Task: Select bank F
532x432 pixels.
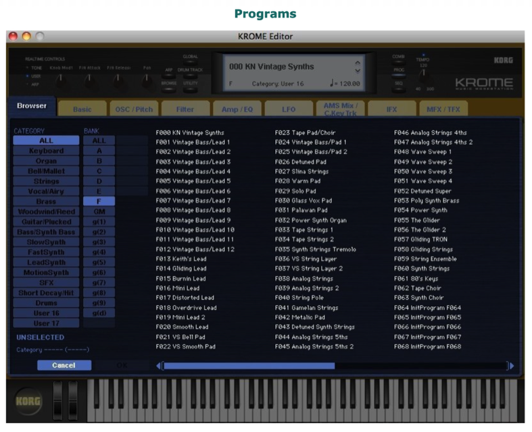Action: (x=99, y=201)
